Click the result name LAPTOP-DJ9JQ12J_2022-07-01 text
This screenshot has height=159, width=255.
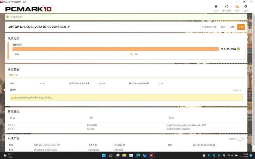coord(37,27)
